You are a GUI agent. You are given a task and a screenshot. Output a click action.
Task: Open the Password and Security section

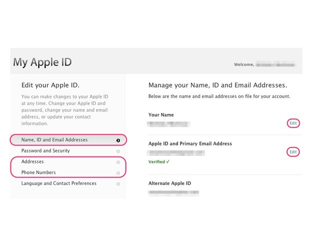click(x=68, y=151)
